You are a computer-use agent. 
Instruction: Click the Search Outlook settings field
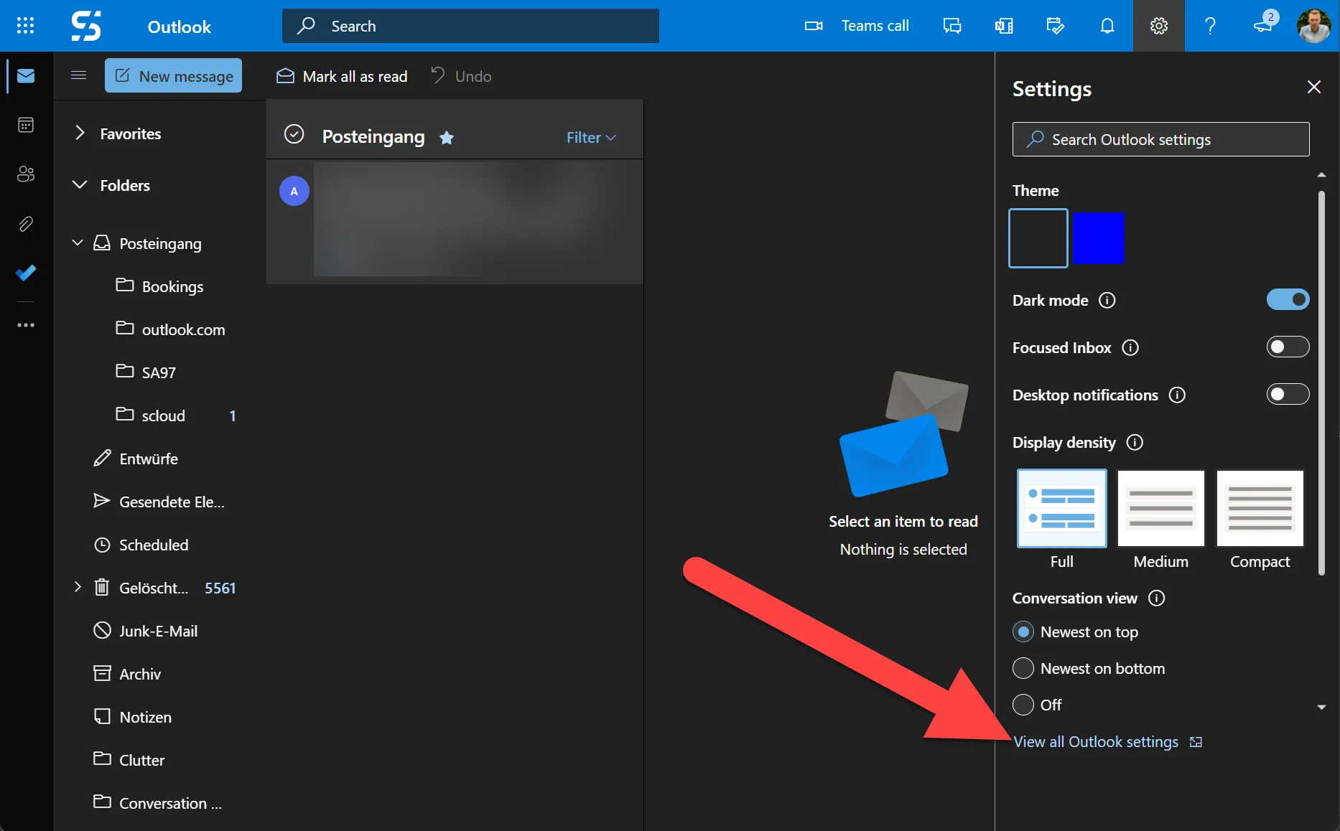tap(1160, 139)
